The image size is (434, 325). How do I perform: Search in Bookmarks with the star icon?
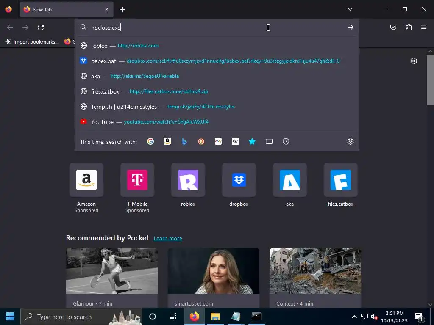[x=252, y=141]
